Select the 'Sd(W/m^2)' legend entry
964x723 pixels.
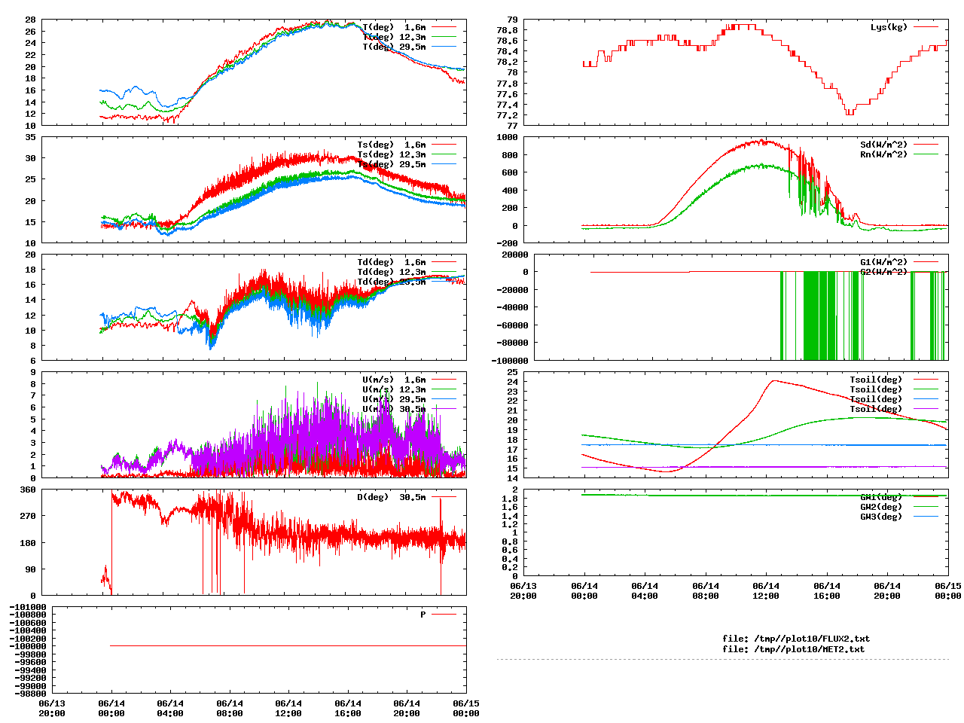[883, 145]
